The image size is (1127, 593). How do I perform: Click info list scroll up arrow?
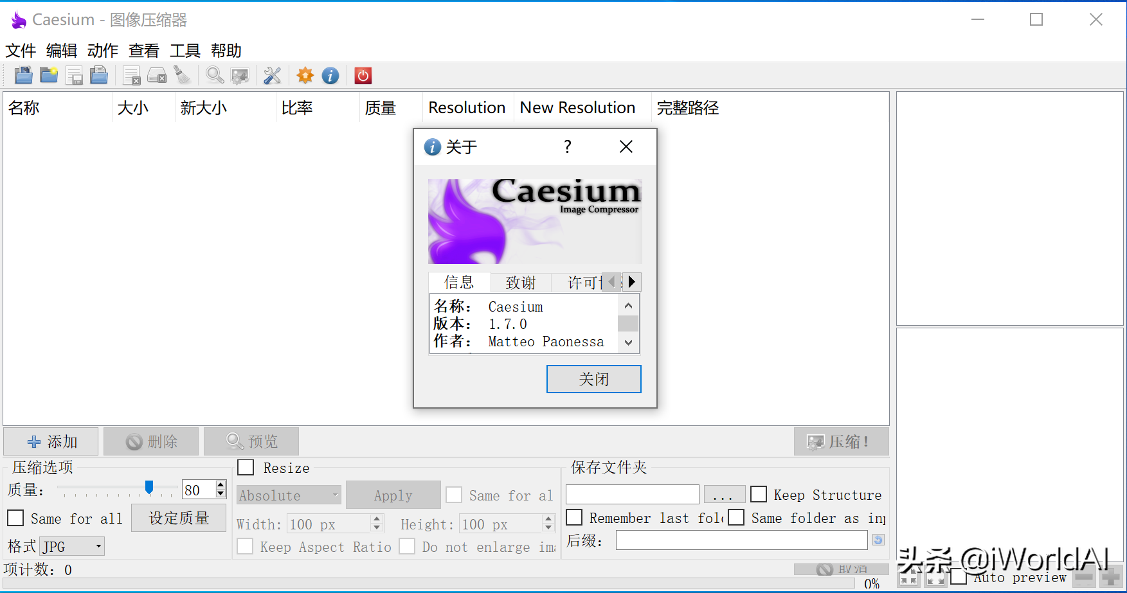pos(628,306)
